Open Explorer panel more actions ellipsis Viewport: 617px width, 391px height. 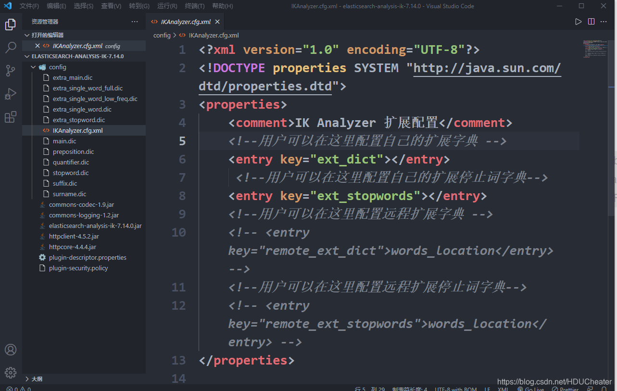[x=135, y=22]
